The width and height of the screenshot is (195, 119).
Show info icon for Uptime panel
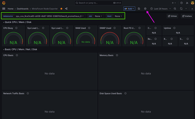(174, 28)
